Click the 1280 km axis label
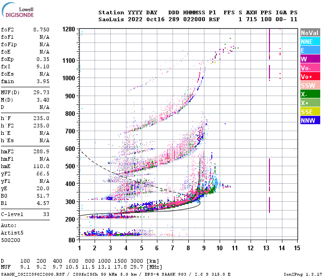Viewport: 323px width, 277px height. click(69, 29)
